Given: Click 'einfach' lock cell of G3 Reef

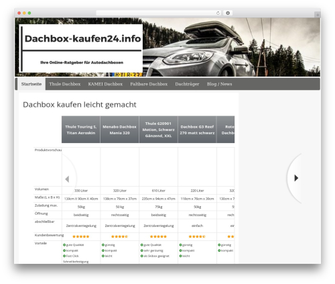Looking at the screenshot, I should [197, 226].
